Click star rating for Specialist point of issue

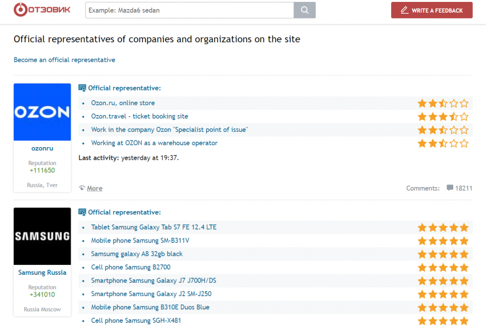443,130
